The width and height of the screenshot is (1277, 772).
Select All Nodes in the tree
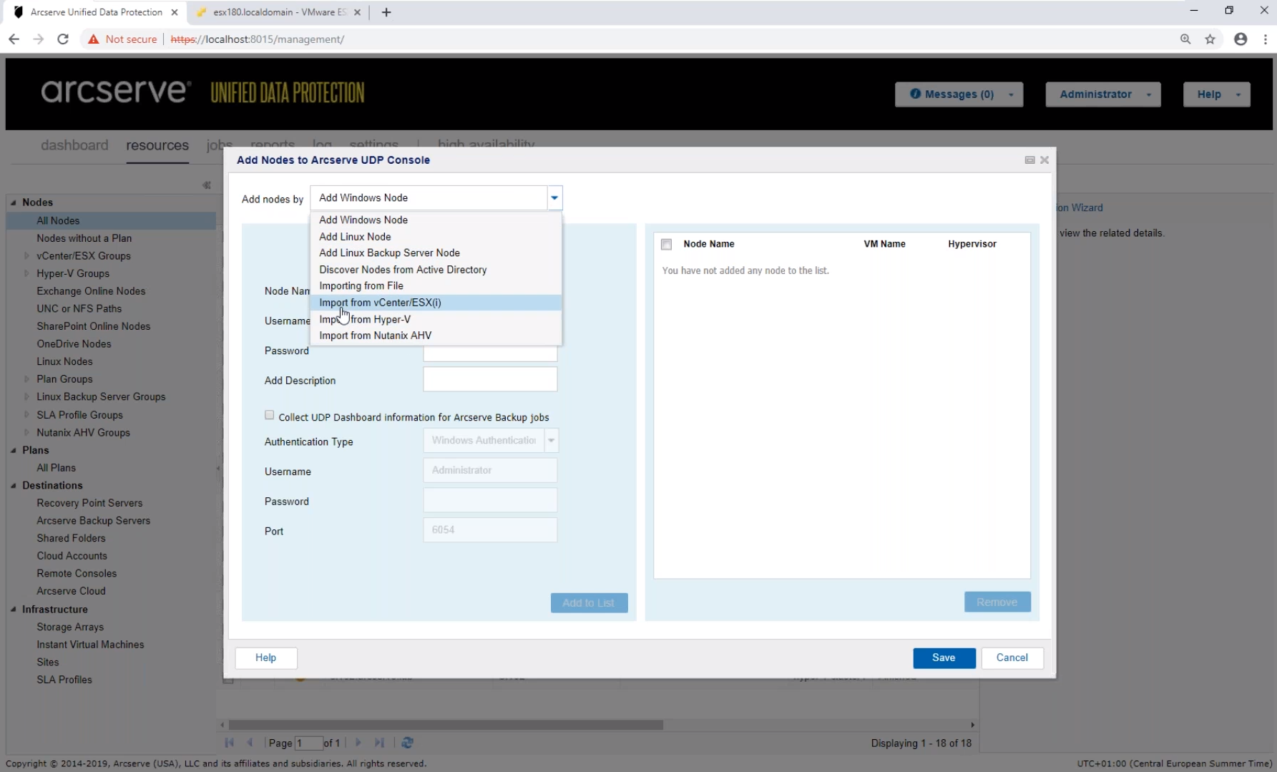(x=58, y=220)
